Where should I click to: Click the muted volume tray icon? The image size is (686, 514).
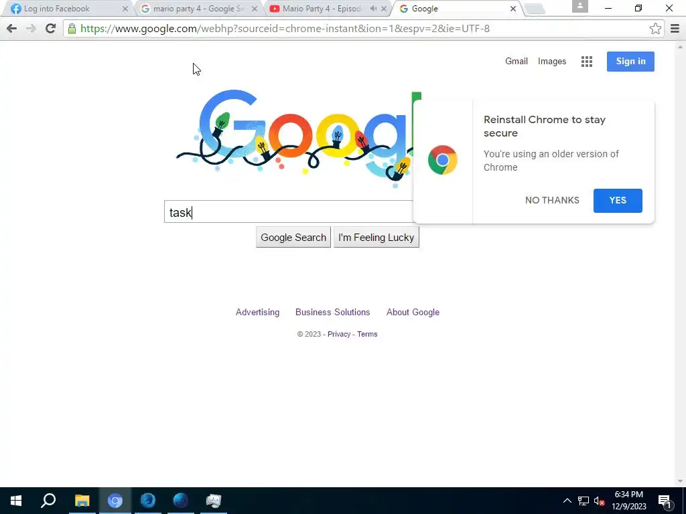click(x=600, y=501)
